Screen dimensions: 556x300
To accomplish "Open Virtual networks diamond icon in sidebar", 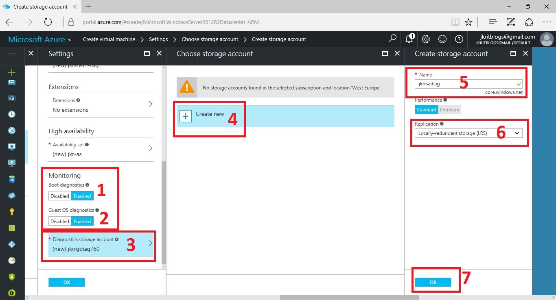I will pyautogui.click(x=12, y=244).
